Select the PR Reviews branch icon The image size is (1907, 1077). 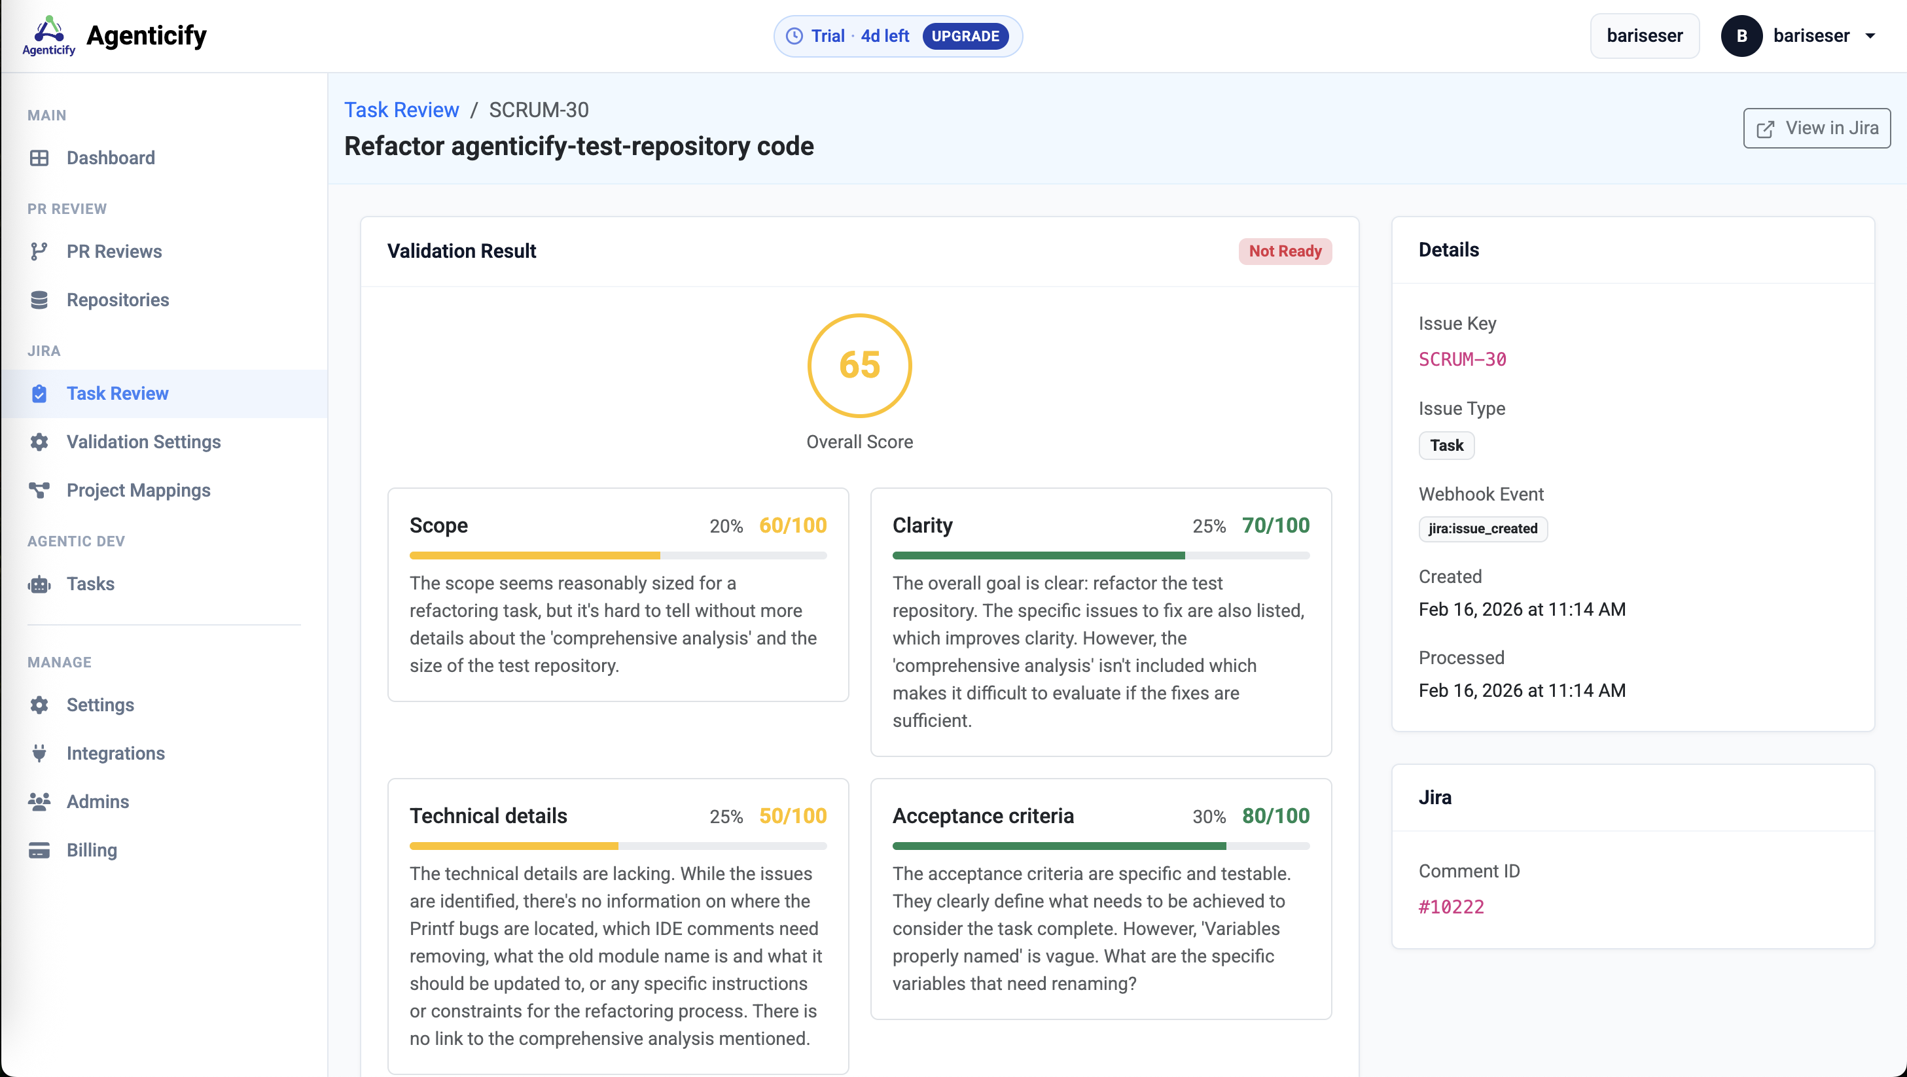(x=39, y=251)
